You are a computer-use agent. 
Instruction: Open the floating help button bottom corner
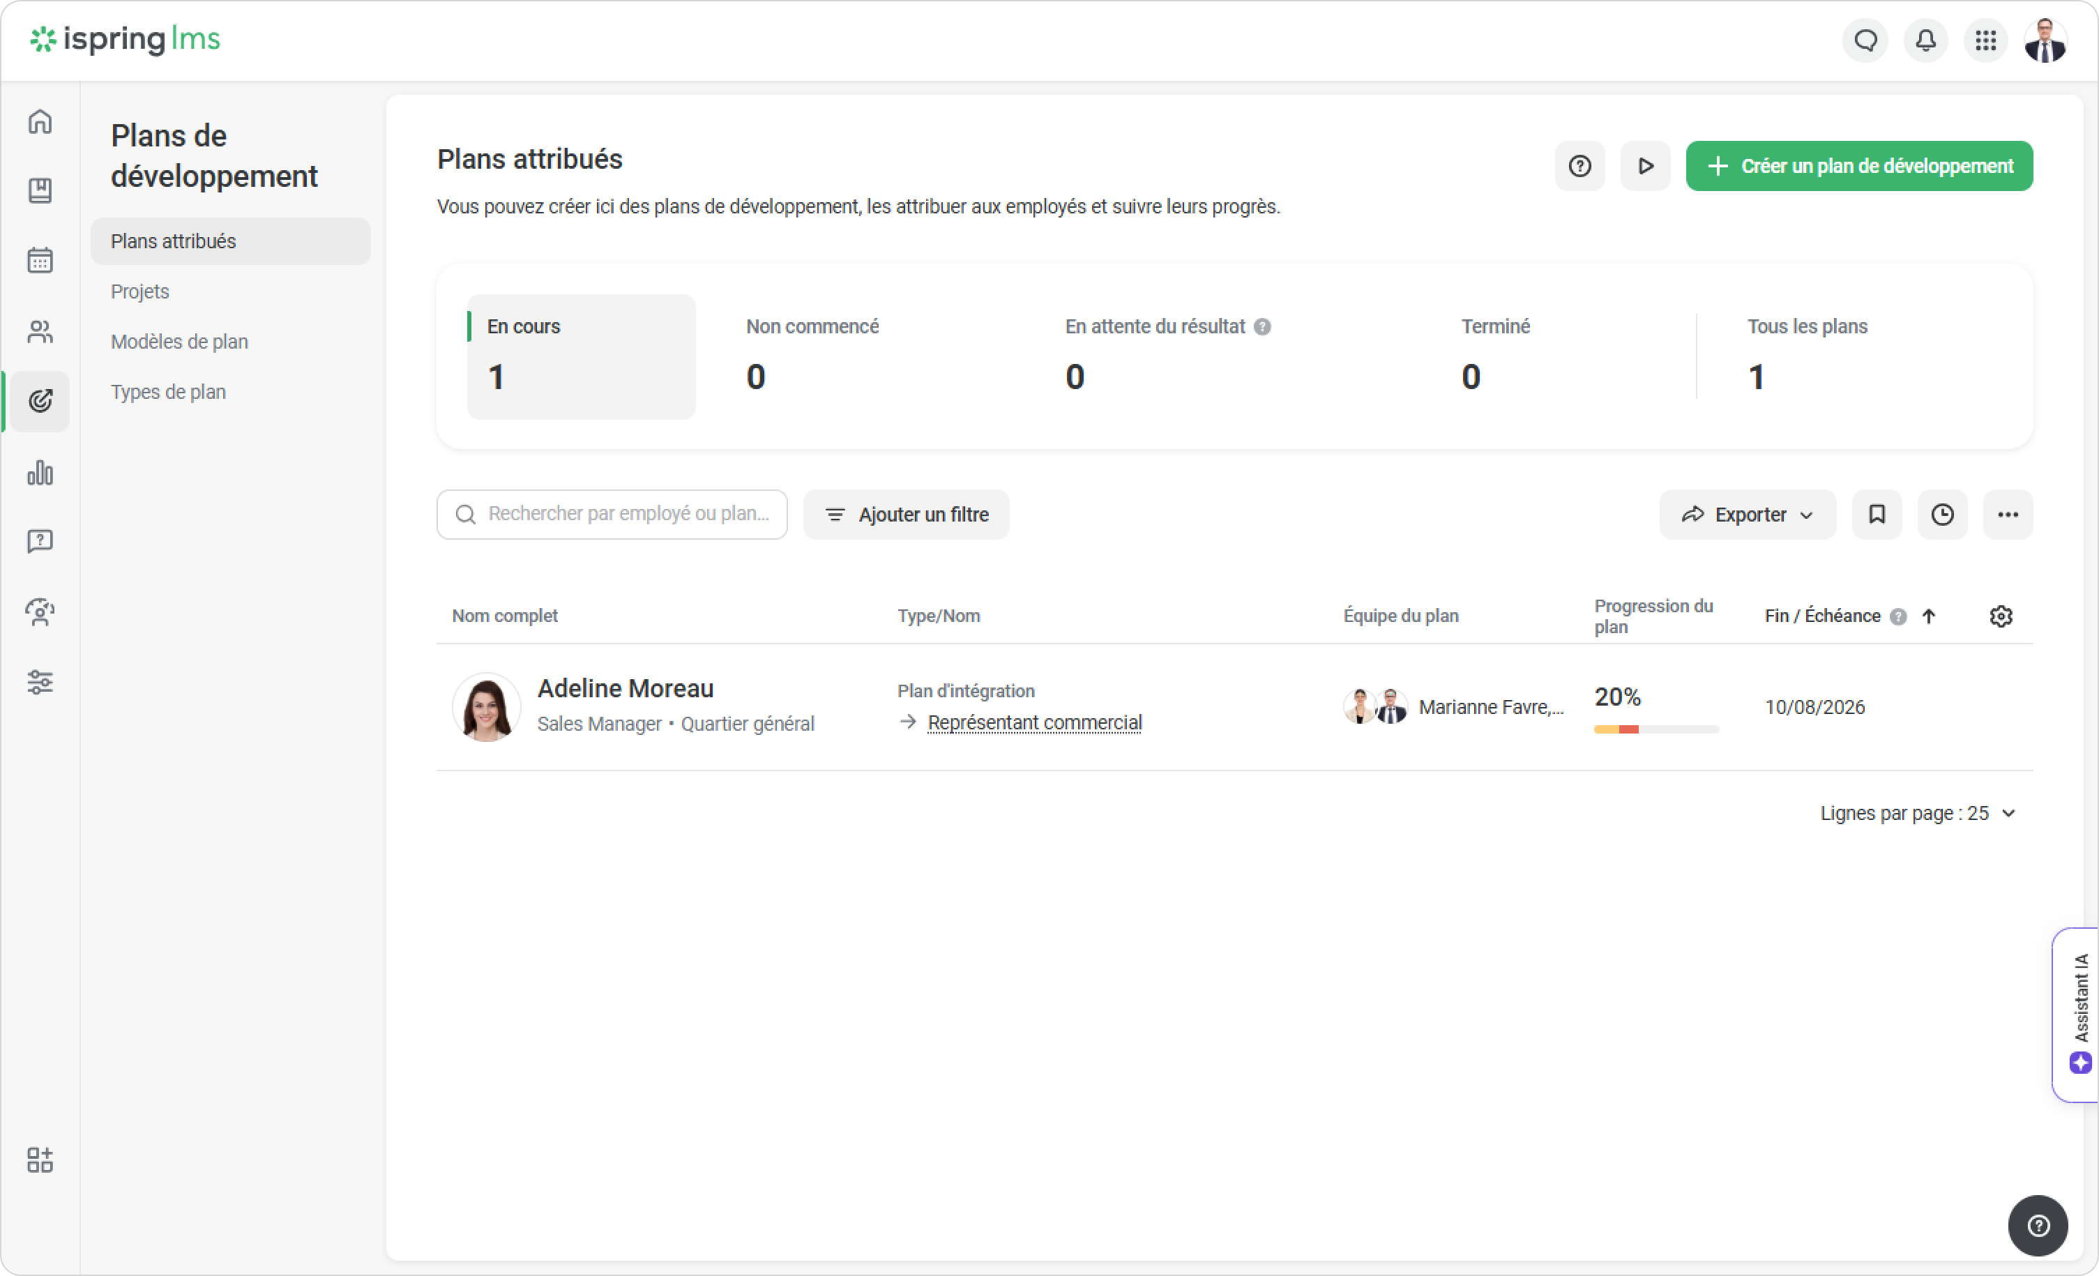[2038, 1226]
